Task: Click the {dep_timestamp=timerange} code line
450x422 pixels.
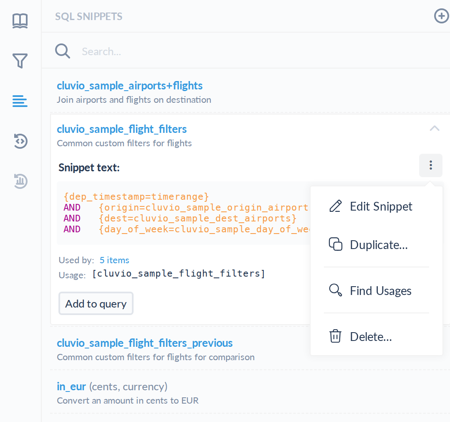Action: tap(136, 197)
